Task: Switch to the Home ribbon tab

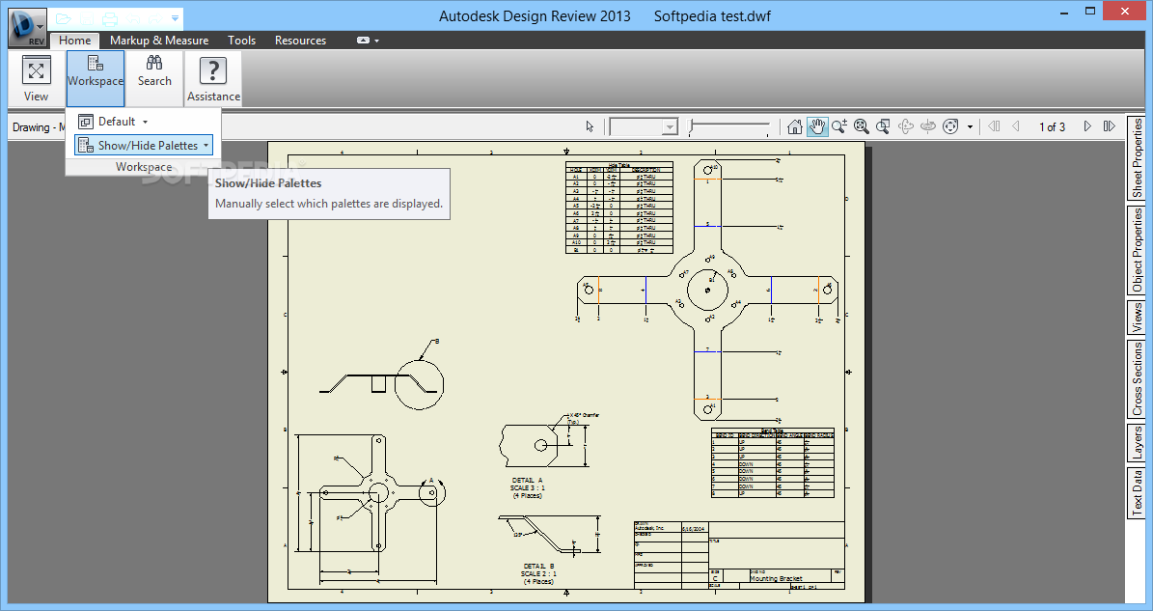Action: coord(75,41)
